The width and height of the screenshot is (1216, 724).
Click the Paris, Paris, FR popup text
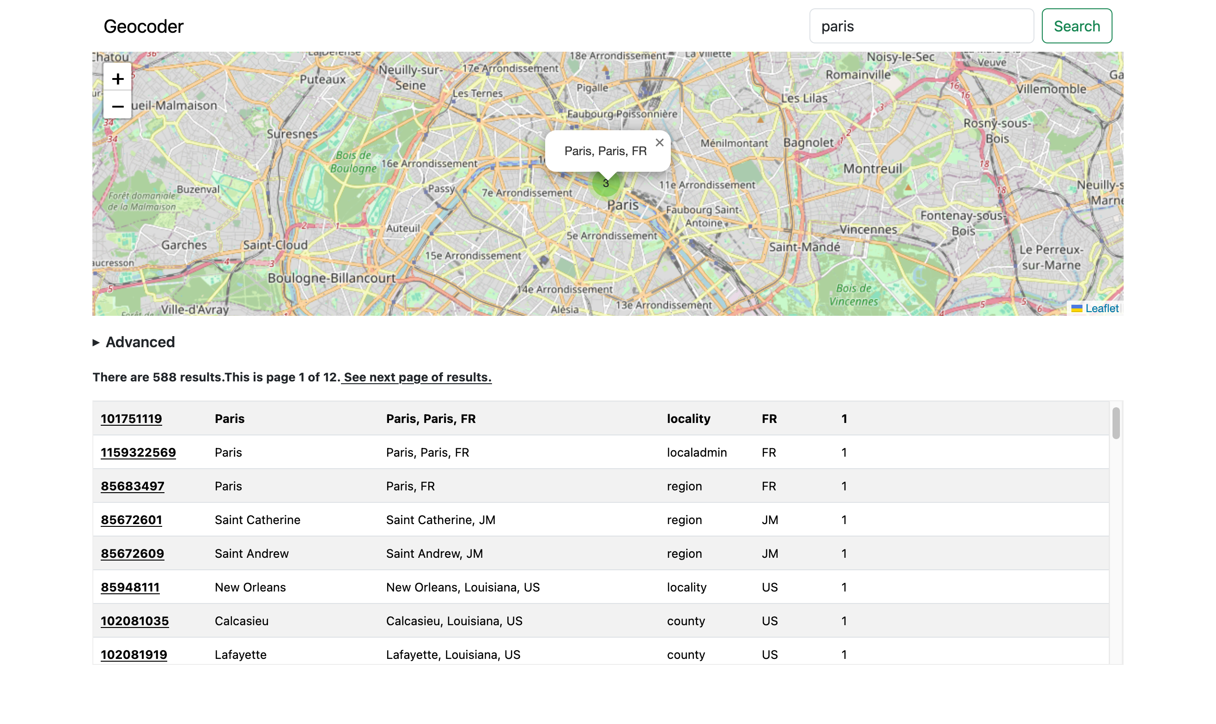(x=605, y=151)
